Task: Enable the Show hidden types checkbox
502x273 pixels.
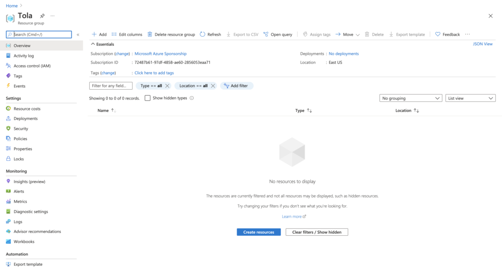Action: point(148,98)
